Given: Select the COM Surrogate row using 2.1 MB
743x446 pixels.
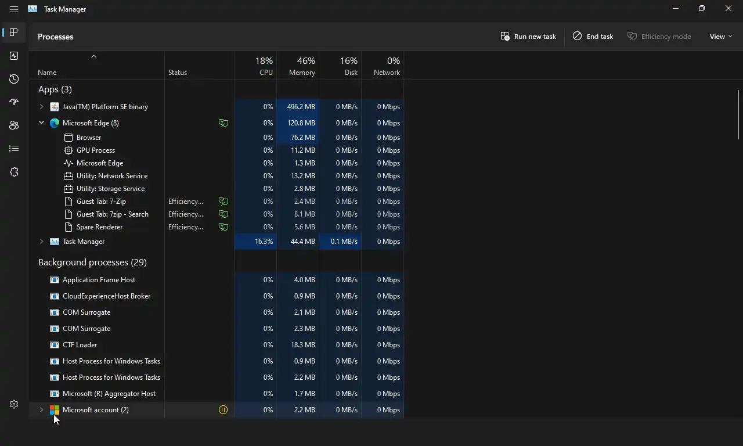Looking at the screenshot, I should click(216, 312).
